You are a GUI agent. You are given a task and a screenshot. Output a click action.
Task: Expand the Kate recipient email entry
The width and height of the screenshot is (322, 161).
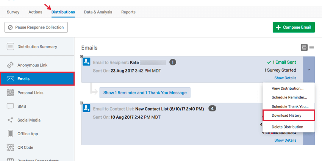[81, 57]
